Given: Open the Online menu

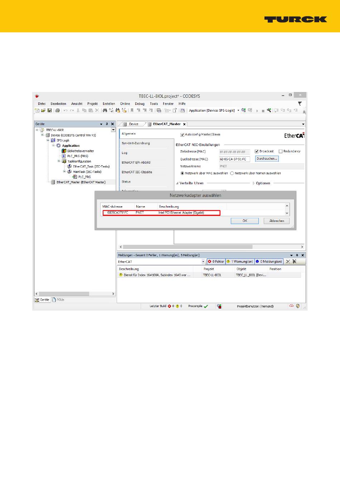Looking at the screenshot, I should [125, 104].
